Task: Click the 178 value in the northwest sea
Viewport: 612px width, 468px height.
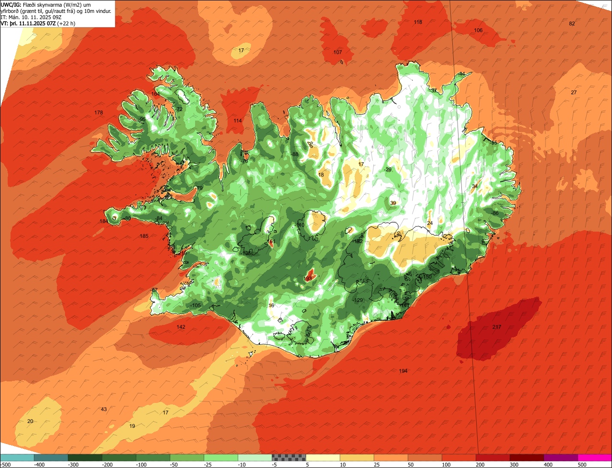Action: point(98,113)
